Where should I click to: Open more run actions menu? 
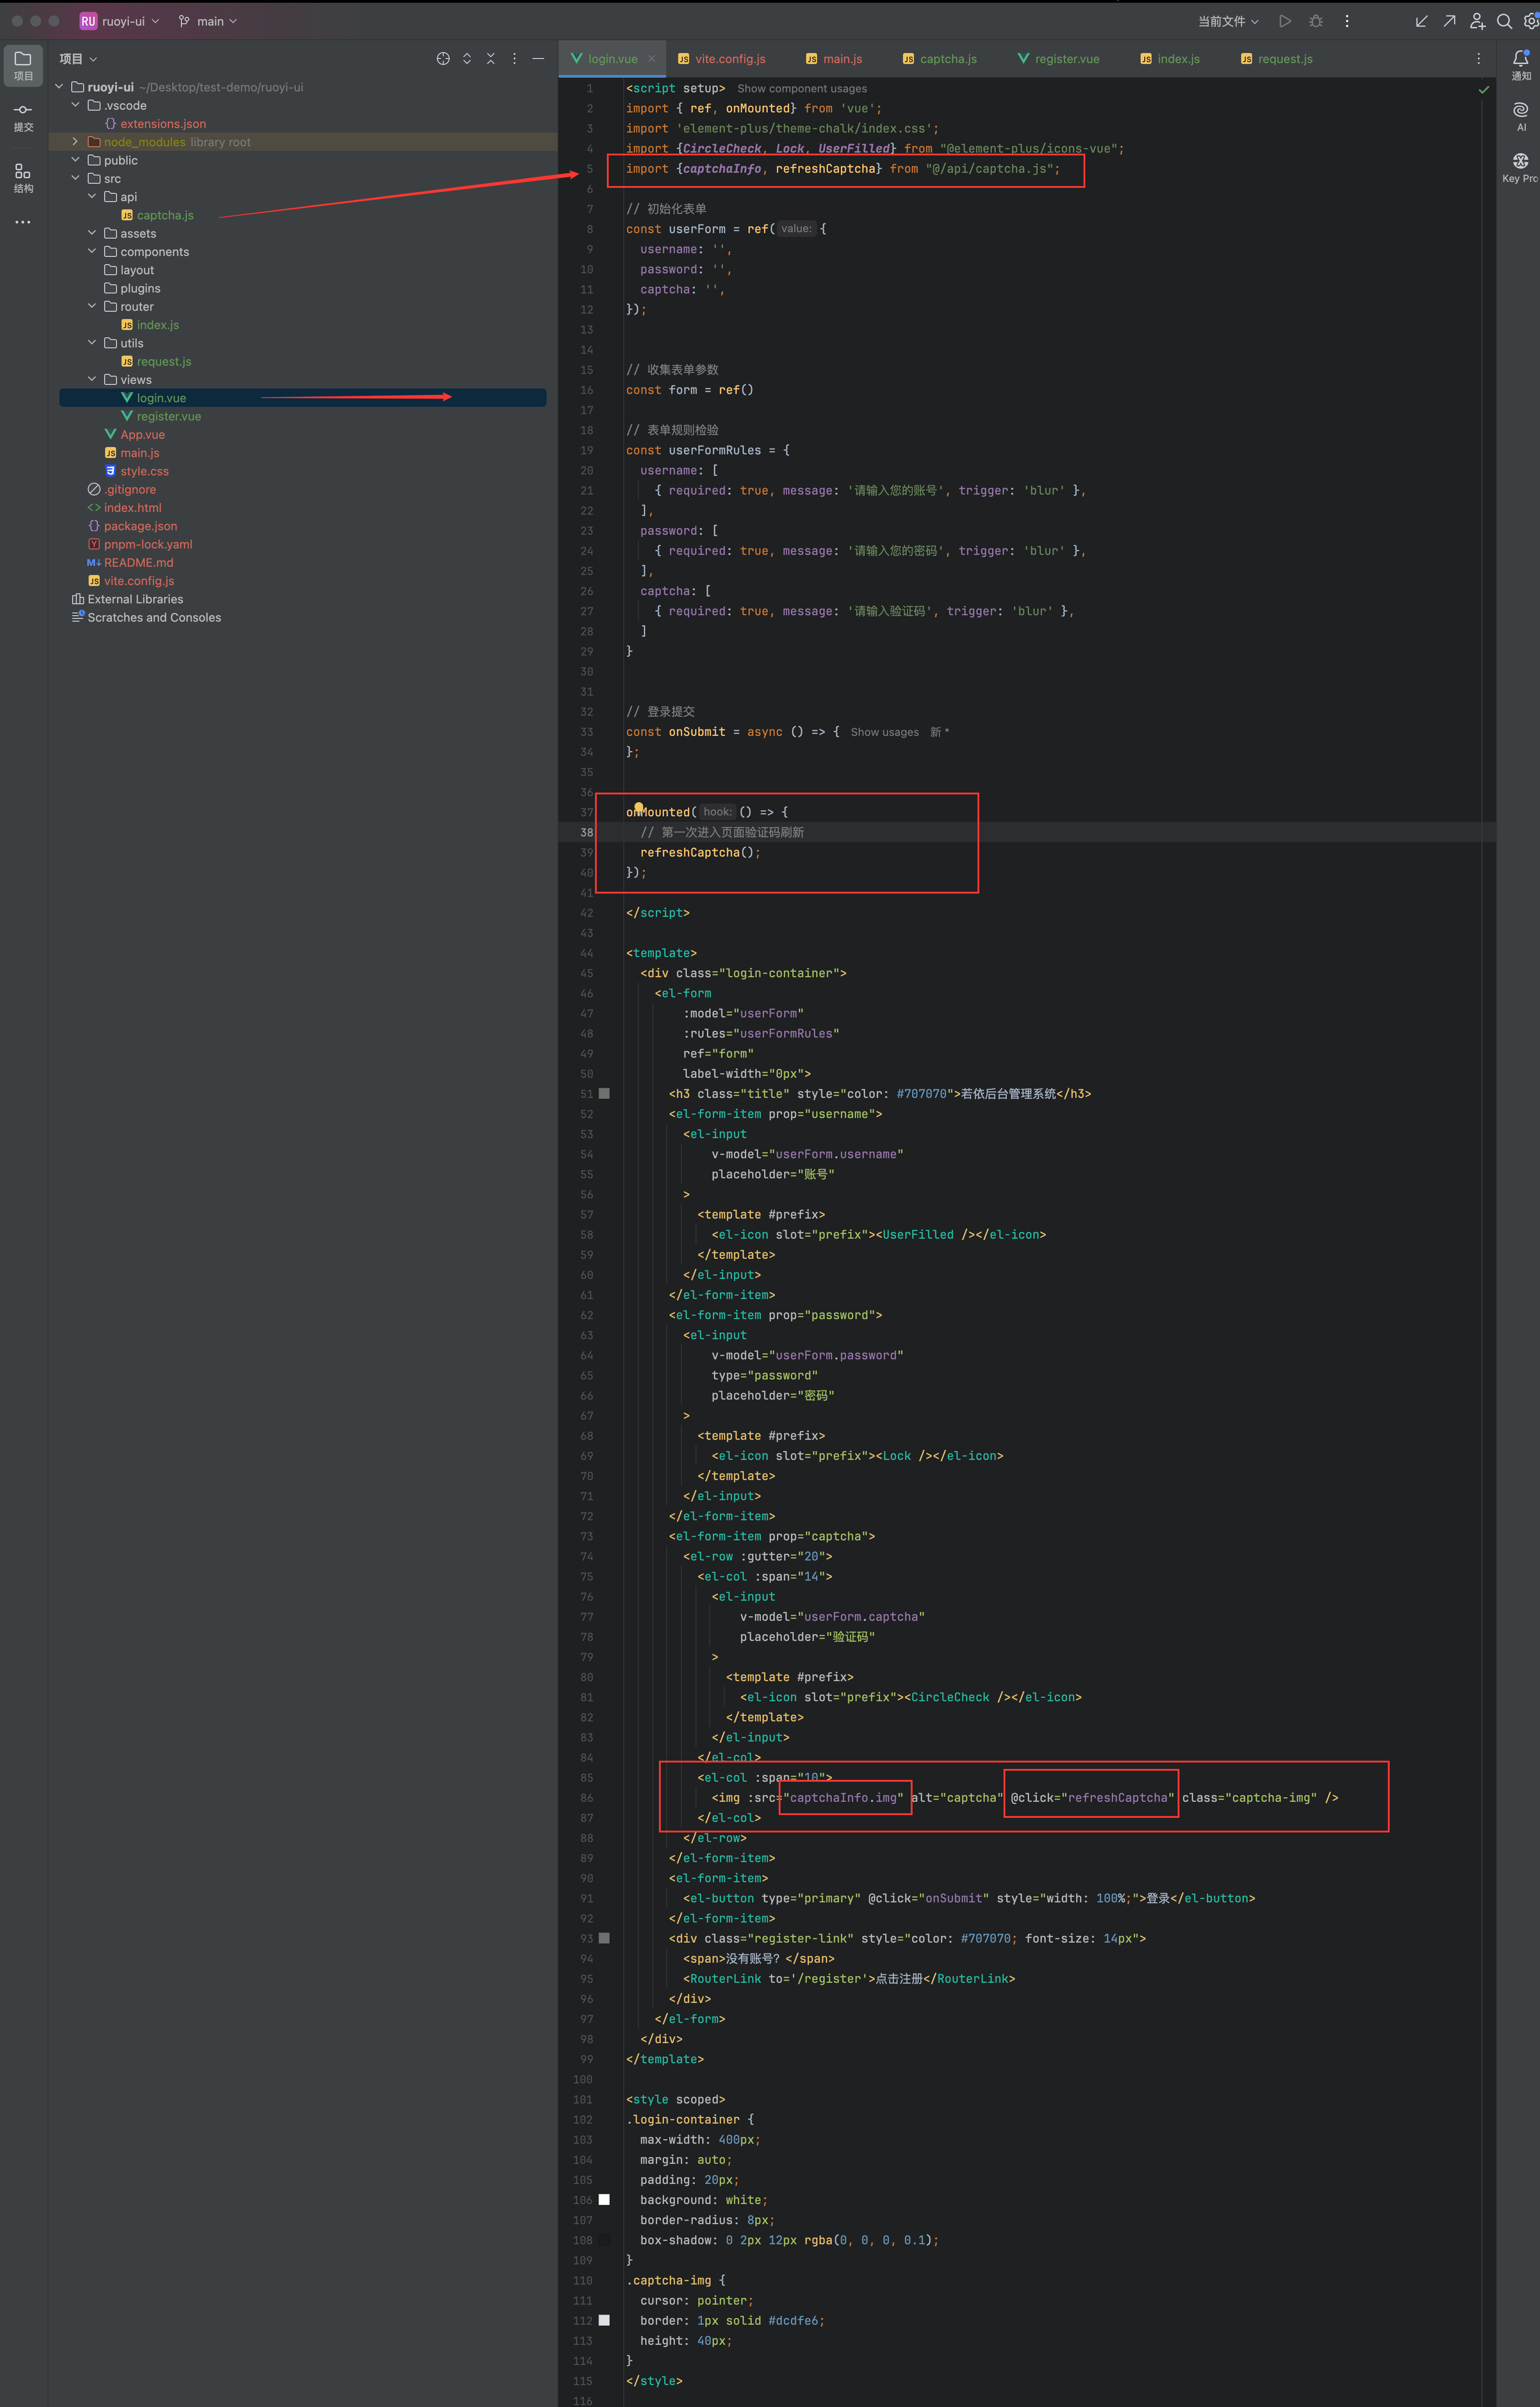pyautogui.click(x=1347, y=21)
